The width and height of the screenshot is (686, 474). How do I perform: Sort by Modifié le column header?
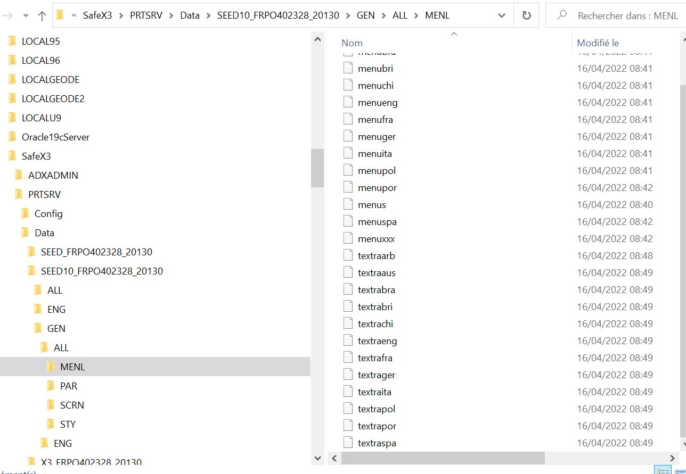(x=598, y=43)
